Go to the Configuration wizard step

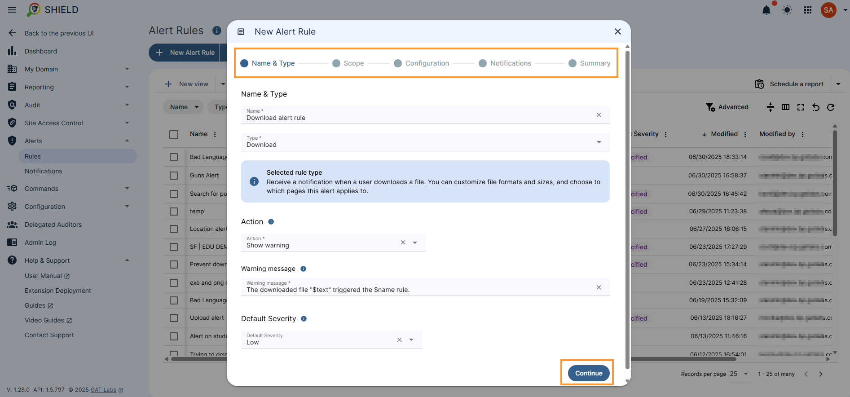[x=421, y=63]
